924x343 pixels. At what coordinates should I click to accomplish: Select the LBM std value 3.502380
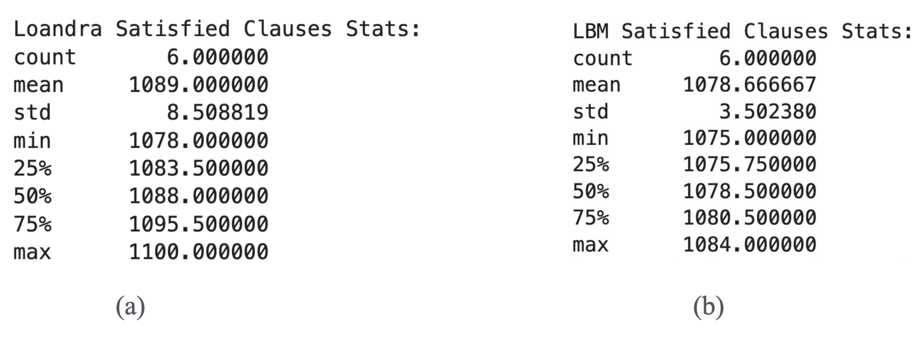click(x=768, y=112)
